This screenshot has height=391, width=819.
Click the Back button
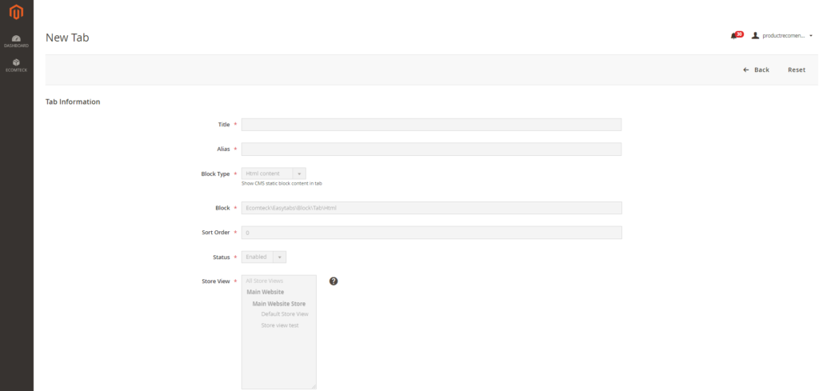click(x=756, y=70)
